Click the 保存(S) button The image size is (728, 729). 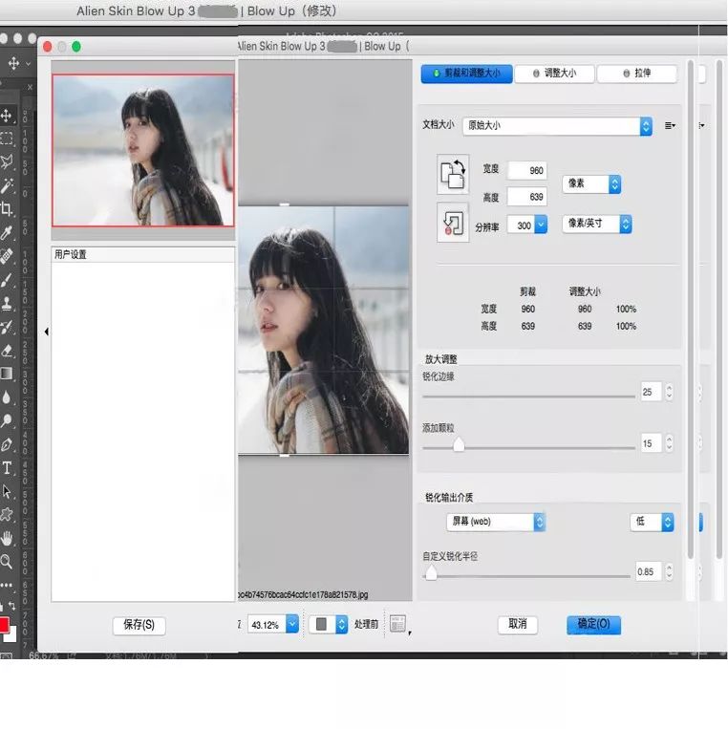click(x=139, y=625)
